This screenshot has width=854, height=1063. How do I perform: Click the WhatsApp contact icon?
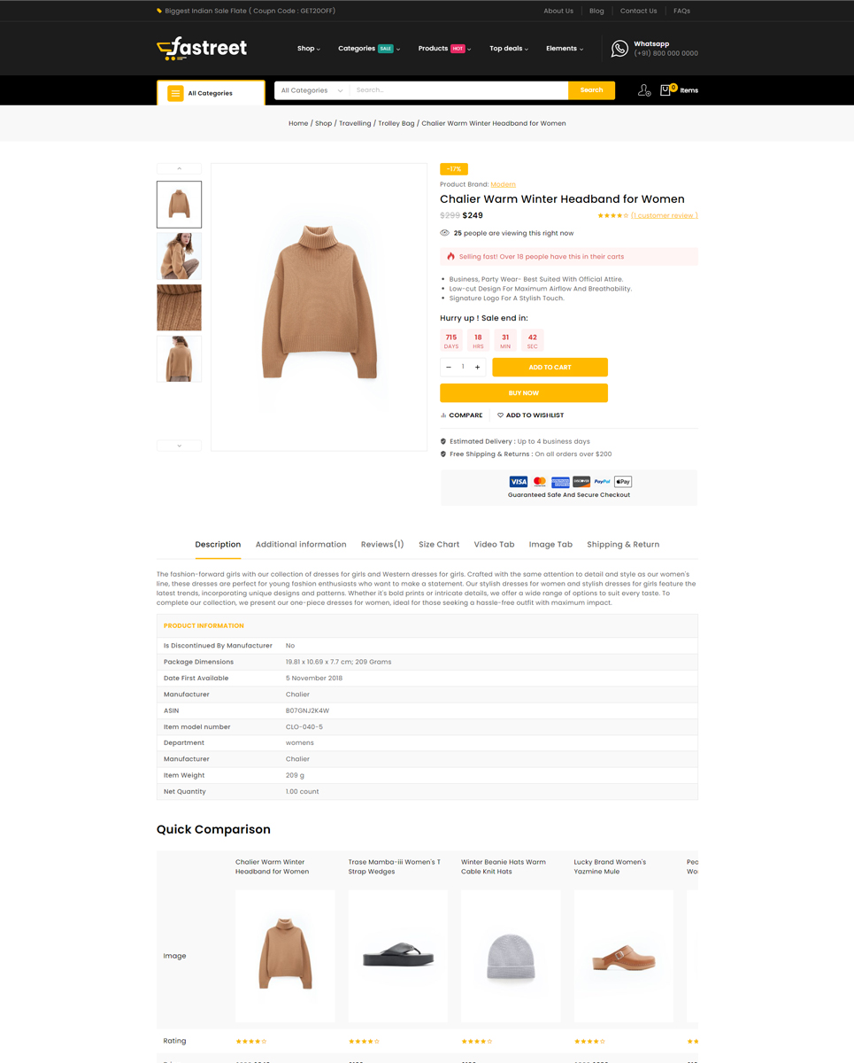[x=619, y=49]
